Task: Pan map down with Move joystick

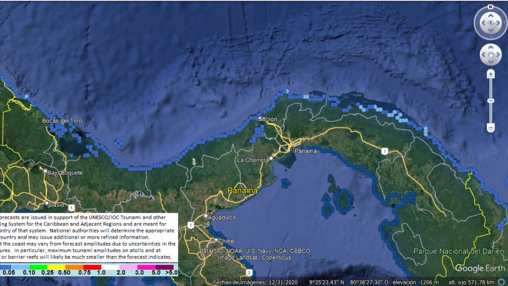Action: point(491,62)
